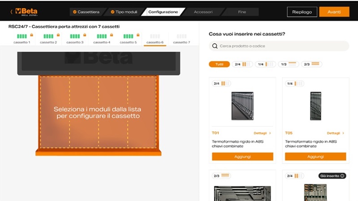Click the T01 product code

tap(215, 133)
